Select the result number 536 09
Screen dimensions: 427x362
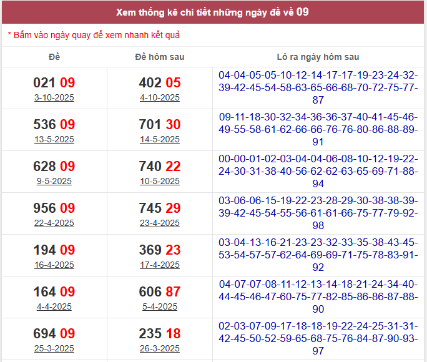[x=54, y=124]
